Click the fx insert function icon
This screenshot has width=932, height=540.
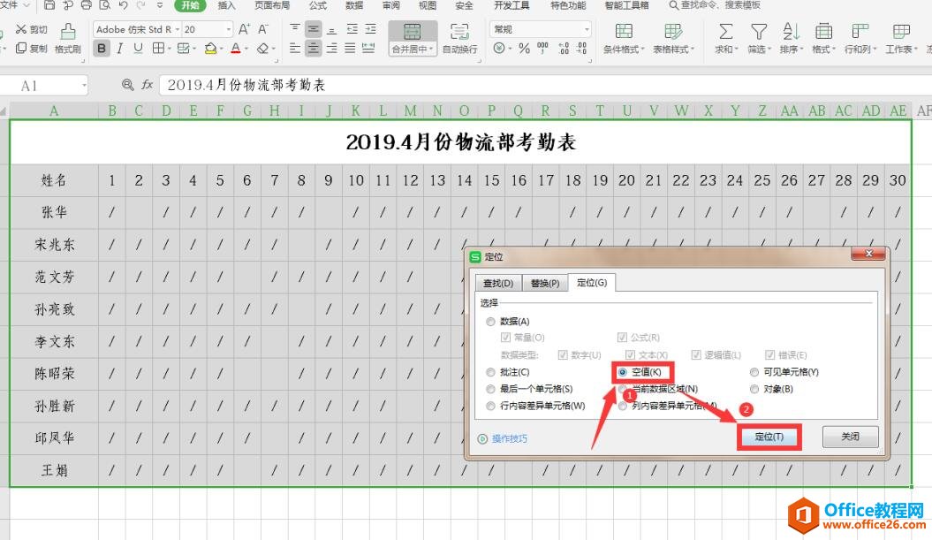pos(148,85)
